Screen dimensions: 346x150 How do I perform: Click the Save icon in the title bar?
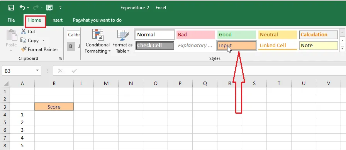click(x=11, y=8)
